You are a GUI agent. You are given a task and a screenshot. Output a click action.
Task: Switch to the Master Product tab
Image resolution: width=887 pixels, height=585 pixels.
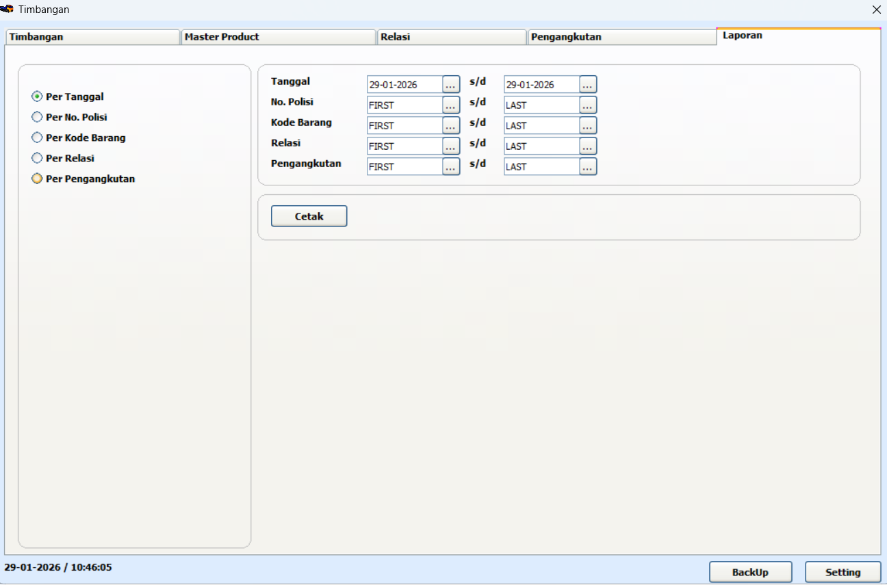[278, 37]
